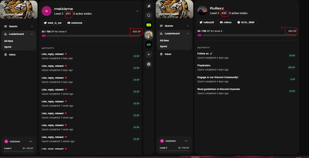Click the 10 XP badge on Read guidelines row
Image resolution: width=309 pixels, height=158 pixels.
pyautogui.click(x=292, y=91)
